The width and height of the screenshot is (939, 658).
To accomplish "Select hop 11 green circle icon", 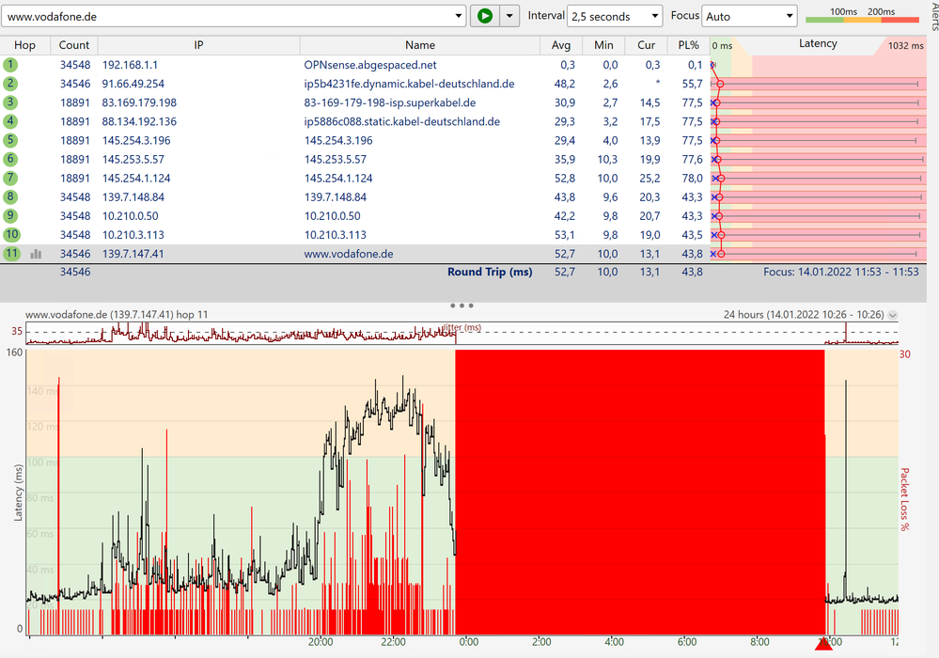I will 11,253.
